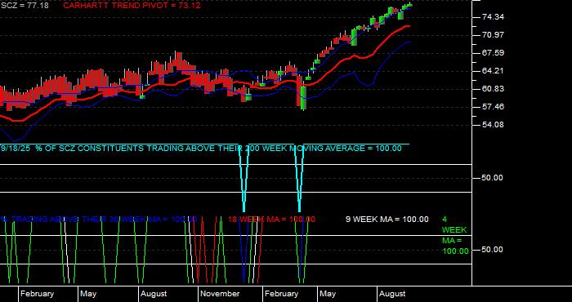Click the first August date marker

point(154,294)
